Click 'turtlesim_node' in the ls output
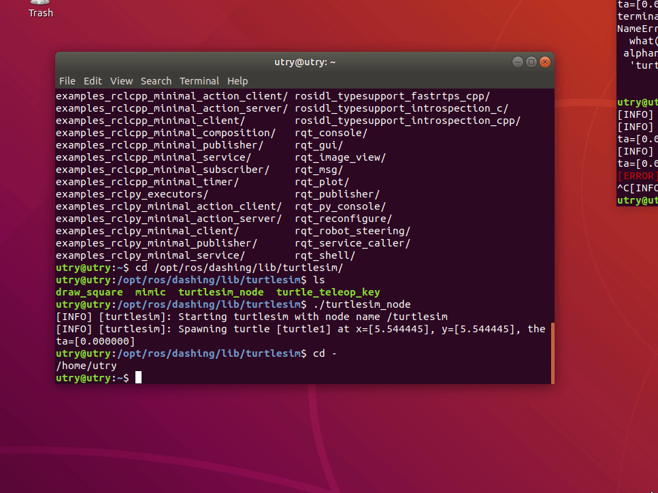658x493 pixels. click(x=221, y=292)
